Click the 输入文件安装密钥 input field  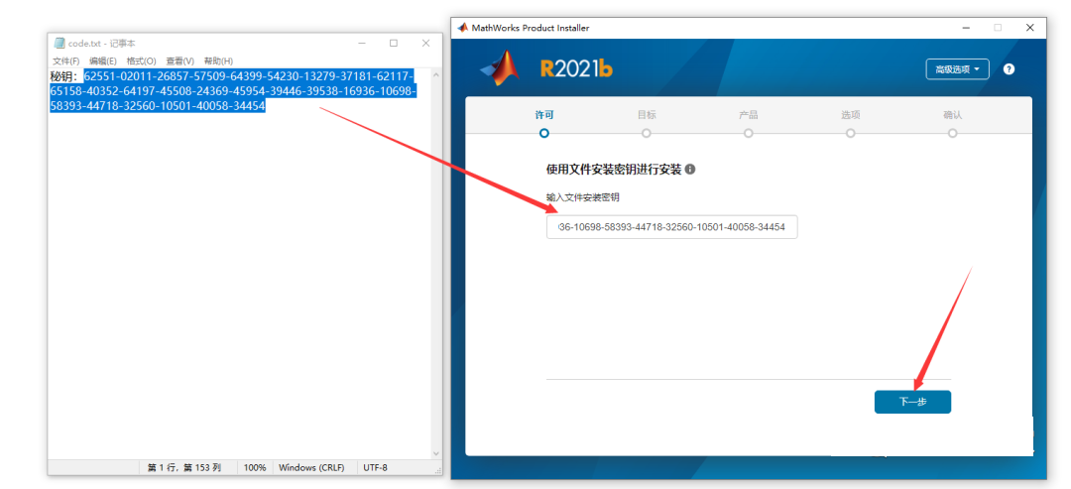[x=671, y=228]
